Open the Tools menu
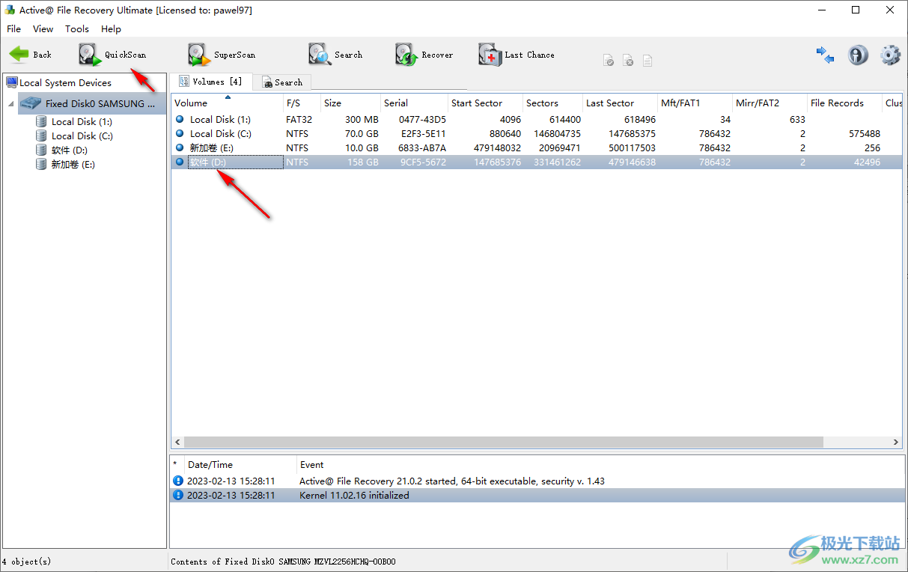Image resolution: width=908 pixels, height=572 pixels. pos(76,29)
